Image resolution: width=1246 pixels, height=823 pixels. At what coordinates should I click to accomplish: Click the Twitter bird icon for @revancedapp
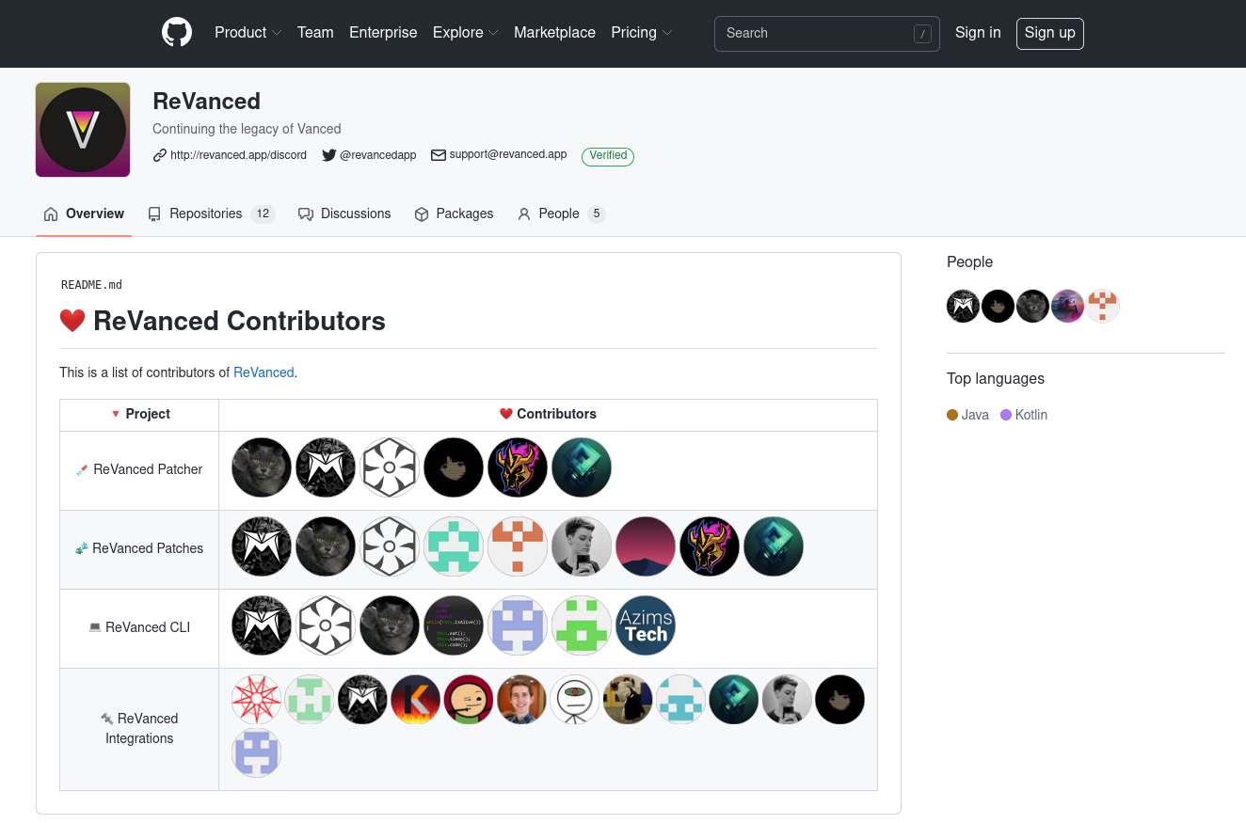coord(328,155)
